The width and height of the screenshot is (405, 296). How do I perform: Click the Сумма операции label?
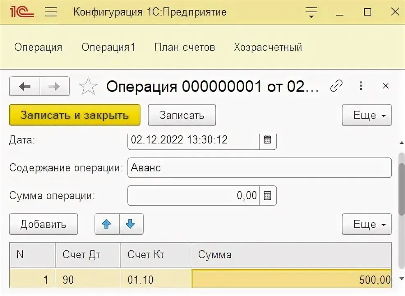(x=52, y=196)
